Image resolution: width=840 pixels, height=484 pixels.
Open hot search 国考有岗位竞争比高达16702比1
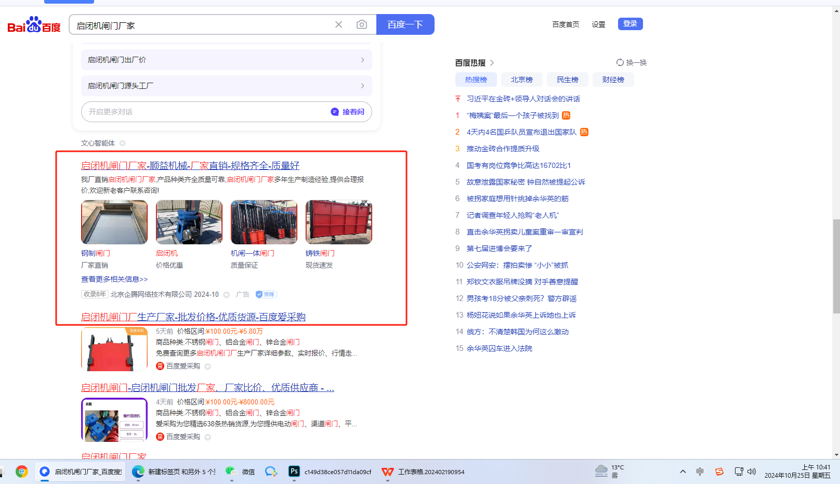coord(519,165)
